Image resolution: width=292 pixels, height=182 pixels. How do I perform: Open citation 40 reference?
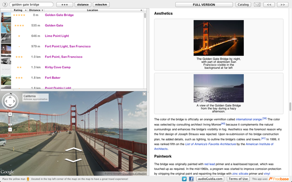click(x=223, y=124)
